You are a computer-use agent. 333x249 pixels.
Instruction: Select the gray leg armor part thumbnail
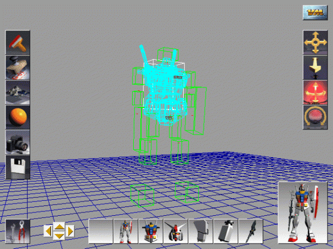200,231
